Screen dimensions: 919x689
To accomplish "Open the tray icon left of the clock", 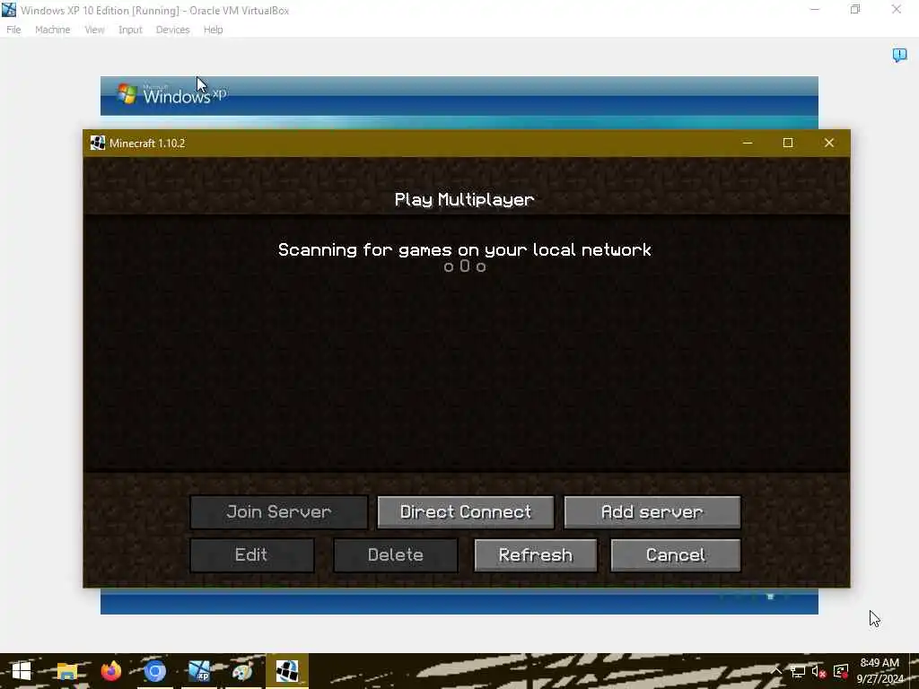I will 841,671.
